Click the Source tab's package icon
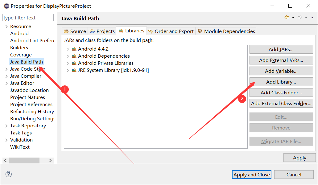 click(x=66, y=31)
